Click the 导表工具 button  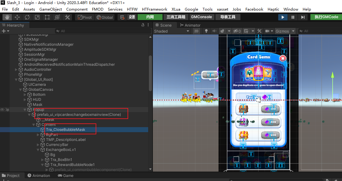228,17
